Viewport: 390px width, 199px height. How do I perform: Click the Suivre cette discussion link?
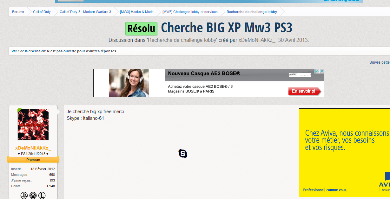(x=380, y=62)
